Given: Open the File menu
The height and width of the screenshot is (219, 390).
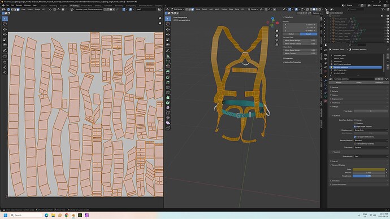Looking at the screenshot, I should 7,5.
